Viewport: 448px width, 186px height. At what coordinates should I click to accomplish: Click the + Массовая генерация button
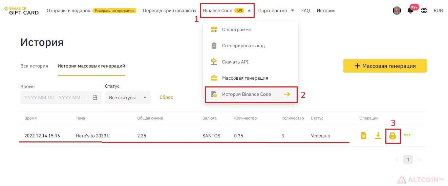click(x=385, y=66)
